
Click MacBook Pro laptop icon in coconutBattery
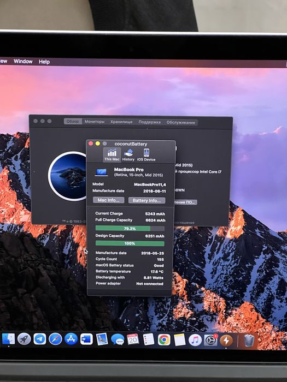pyautogui.click(x=101, y=172)
